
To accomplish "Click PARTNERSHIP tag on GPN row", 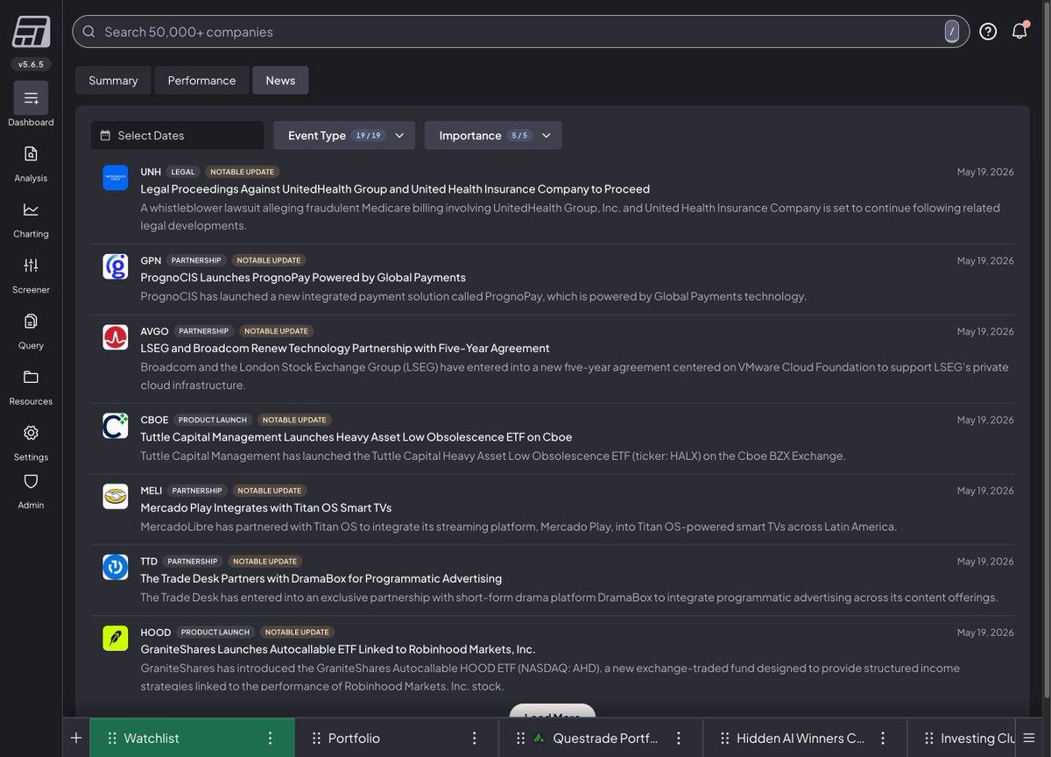I will (x=196, y=260).
